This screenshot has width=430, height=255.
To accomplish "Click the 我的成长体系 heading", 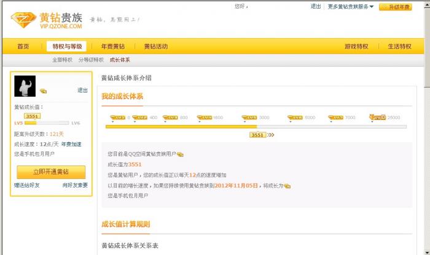I will [x=122, y=96].
